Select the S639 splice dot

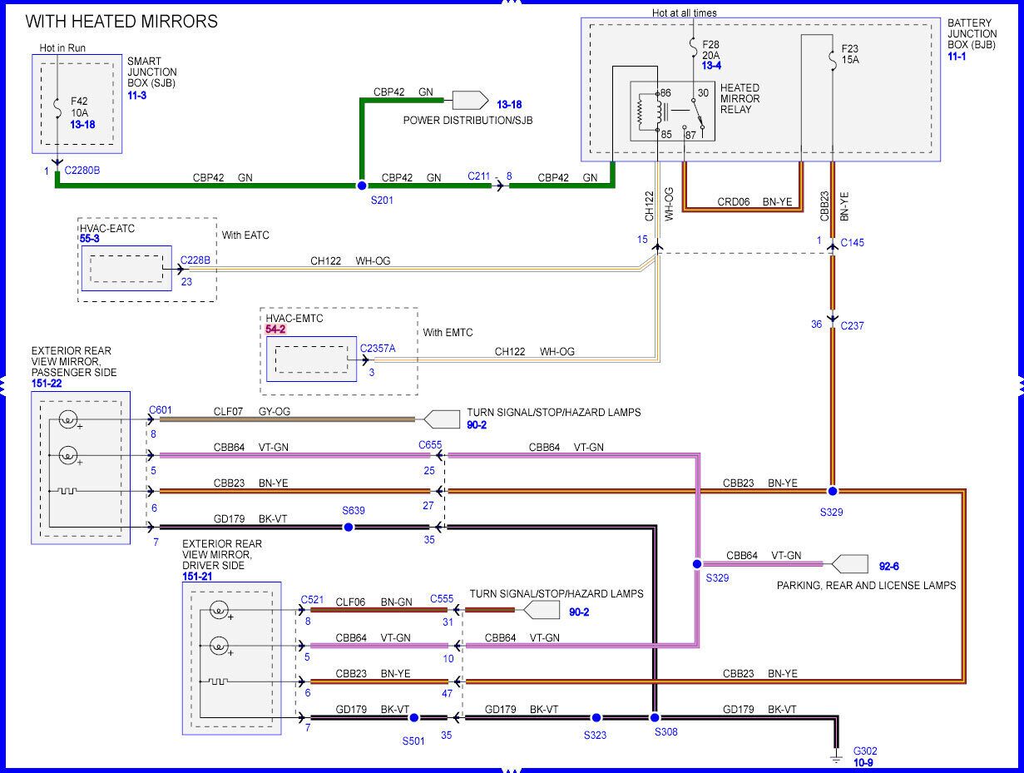pyautogui.click(x=349, y=527)
